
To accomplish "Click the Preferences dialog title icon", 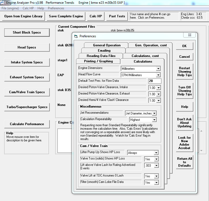I will pyautogui.click(x=76, y=36).
